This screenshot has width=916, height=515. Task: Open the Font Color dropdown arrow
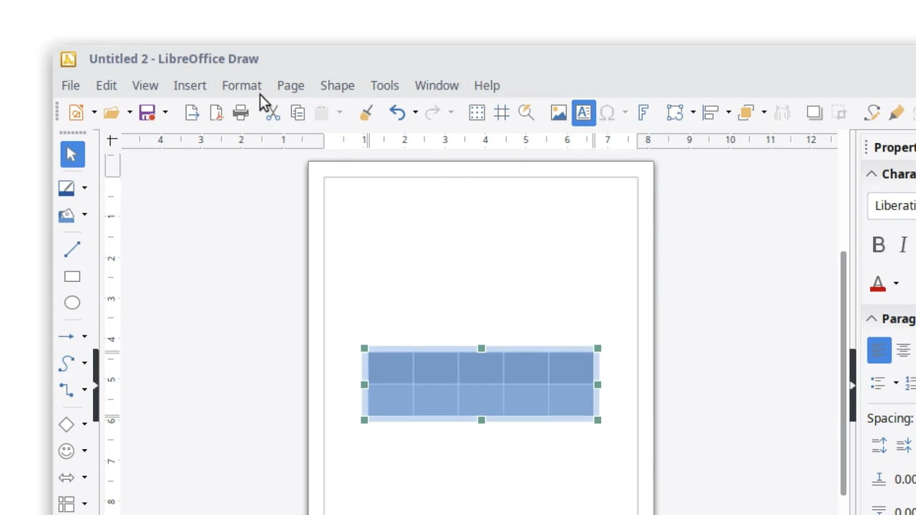[896, 283]
